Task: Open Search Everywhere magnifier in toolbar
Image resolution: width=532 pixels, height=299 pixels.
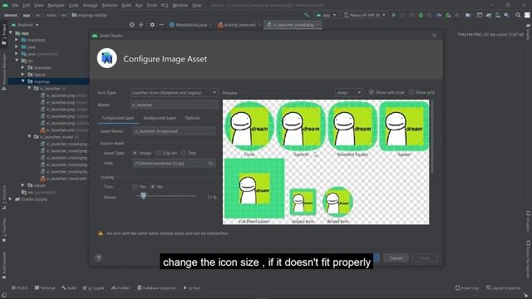Action: 518,15
